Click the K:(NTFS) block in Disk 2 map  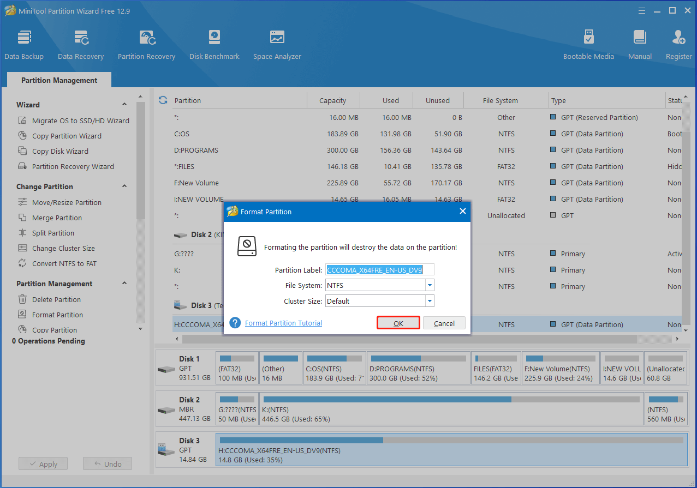(451, 408)
